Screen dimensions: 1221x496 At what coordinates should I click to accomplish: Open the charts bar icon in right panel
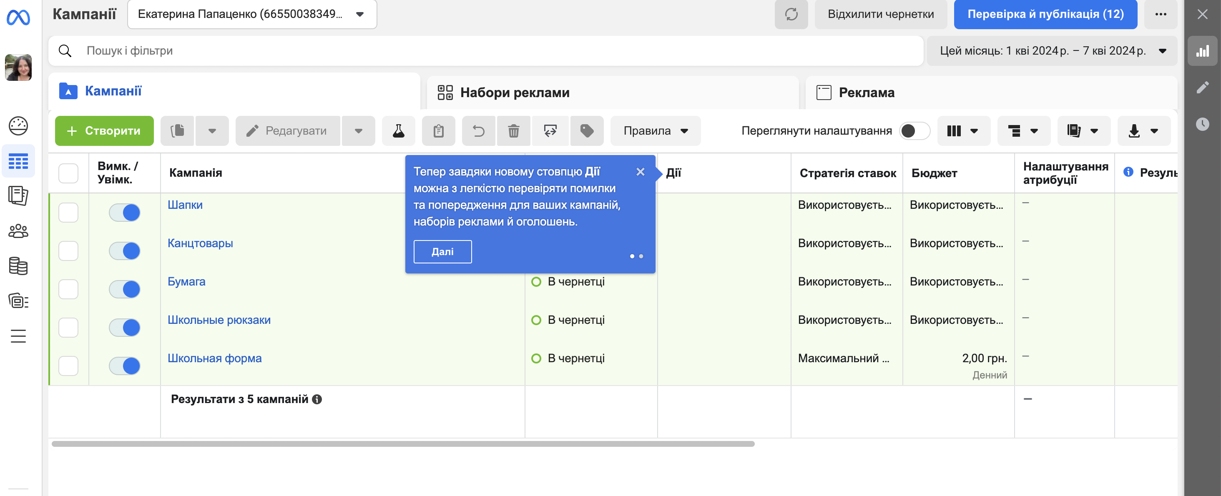click(x=1203, y=51)
